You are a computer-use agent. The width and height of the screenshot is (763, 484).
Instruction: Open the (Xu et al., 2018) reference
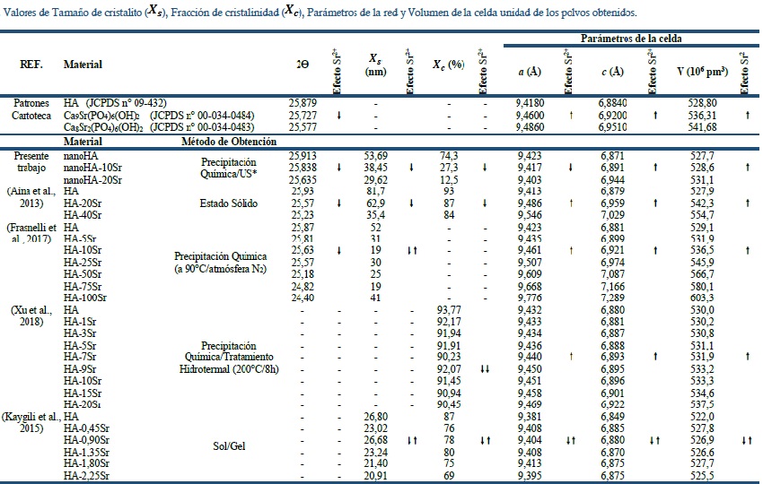pos(31,315)
